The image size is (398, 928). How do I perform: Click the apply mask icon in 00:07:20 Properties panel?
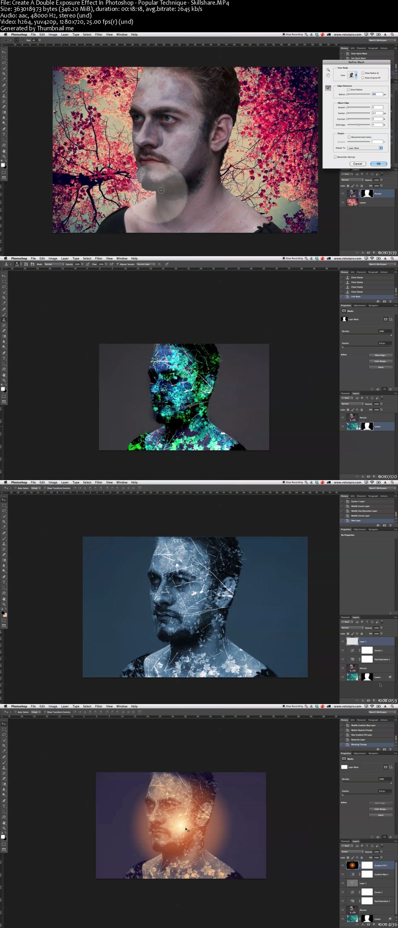click(378, 389)
